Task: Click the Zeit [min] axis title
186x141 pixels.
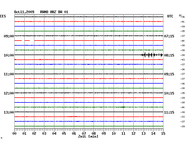Action: 88,136
